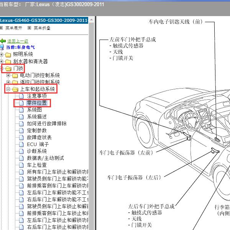Click the icon beside 菜单折叠

[x=29, y=28]
